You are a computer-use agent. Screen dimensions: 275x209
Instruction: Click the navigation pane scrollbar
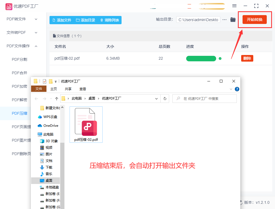(x=62, y=175)
